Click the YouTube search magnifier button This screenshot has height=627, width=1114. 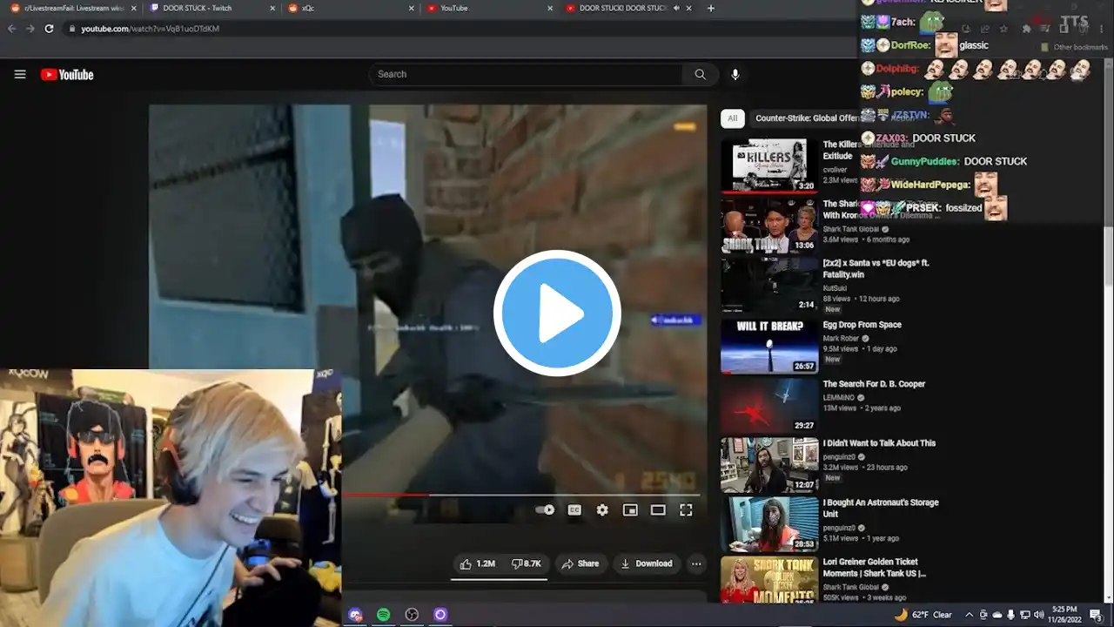(x=700, y=75)
